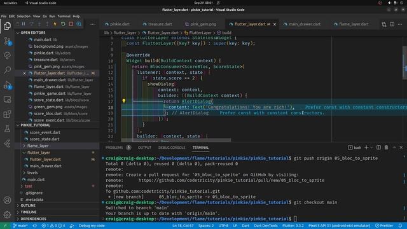Screen dimensions: 407x229
Task: Open the Terminal menu
Action: 64,16
